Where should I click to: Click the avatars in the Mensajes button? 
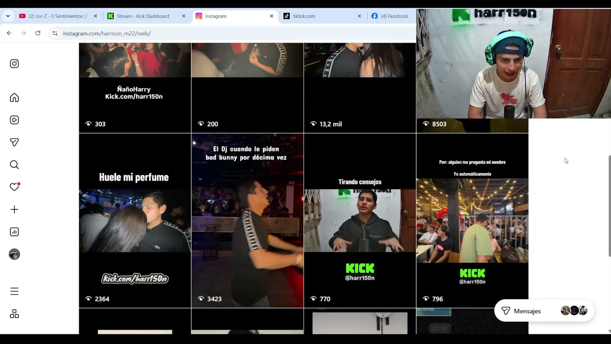pyautogui.click(x=574, y=311)
